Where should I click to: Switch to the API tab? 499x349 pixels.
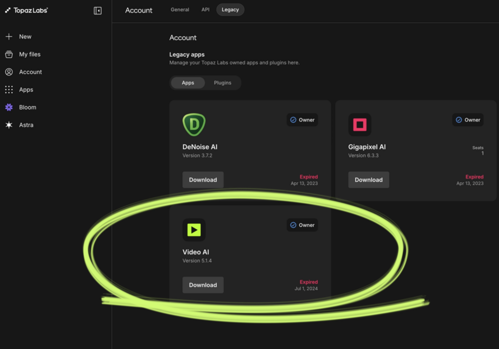[205, 10]
